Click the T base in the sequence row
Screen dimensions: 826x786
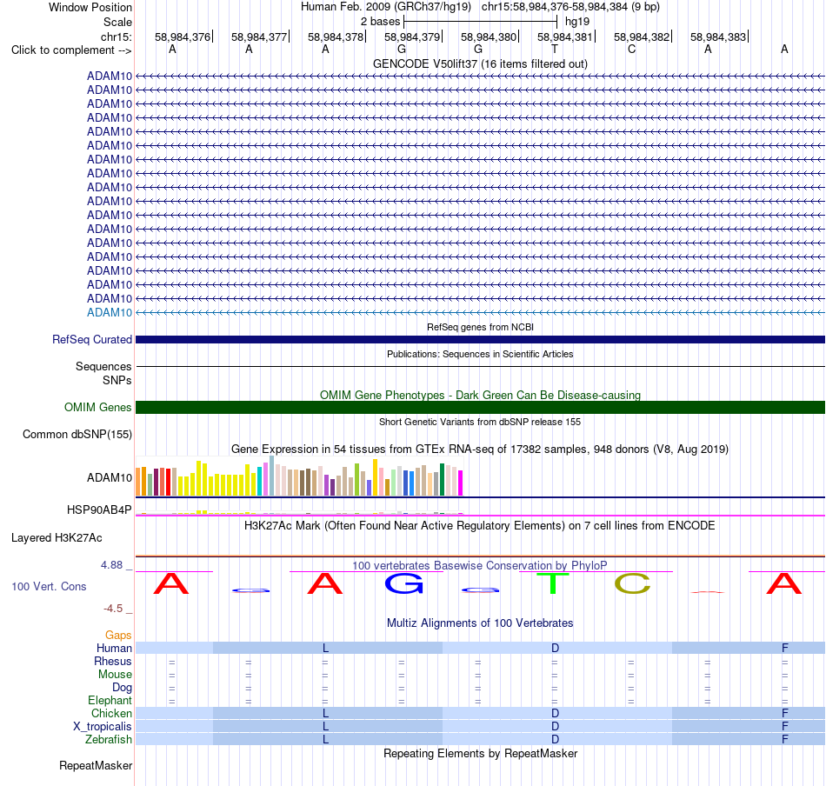point(554,49)
